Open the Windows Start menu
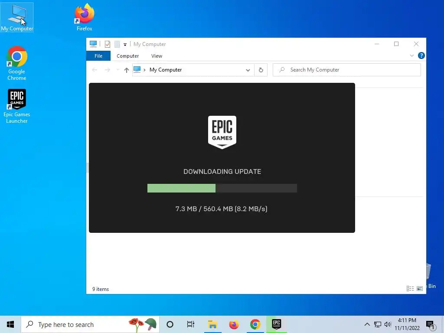Screen dimensions: 444x333 tap(10, 324)
